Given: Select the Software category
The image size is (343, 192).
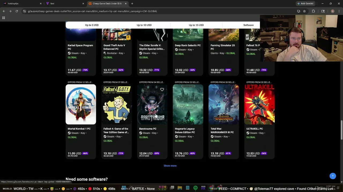Looking at the screenshot, I should point(248,25).
